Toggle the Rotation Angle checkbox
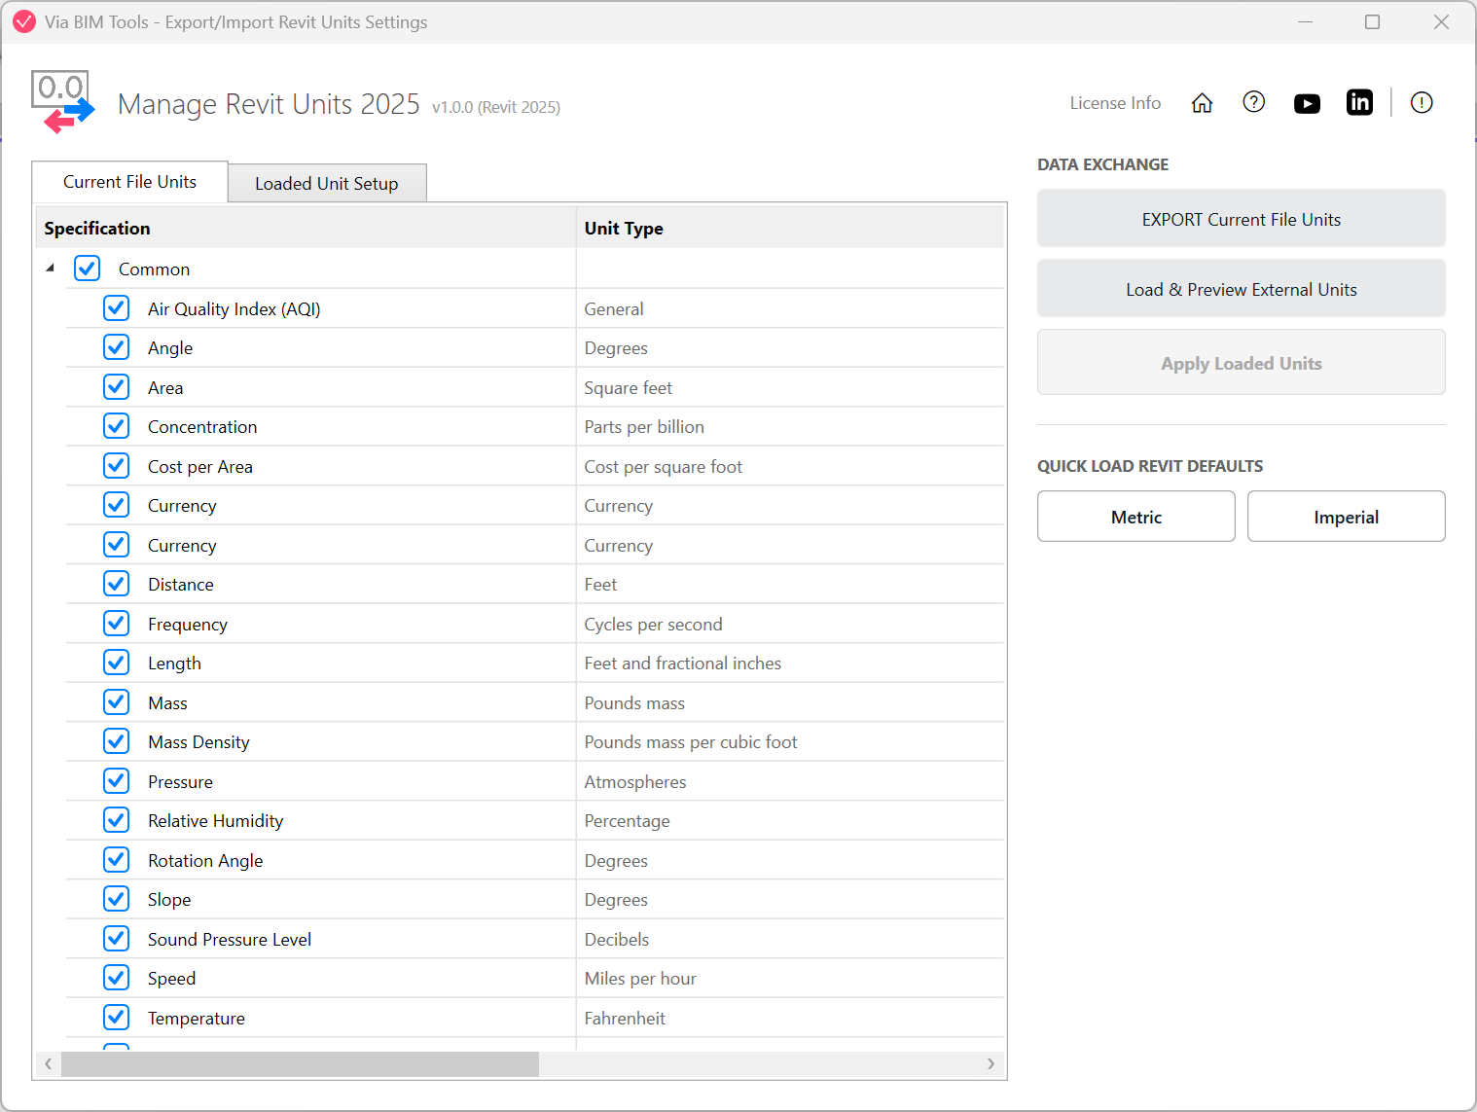The width and height of the screenshot is (1477, 1112). [116, 860]
